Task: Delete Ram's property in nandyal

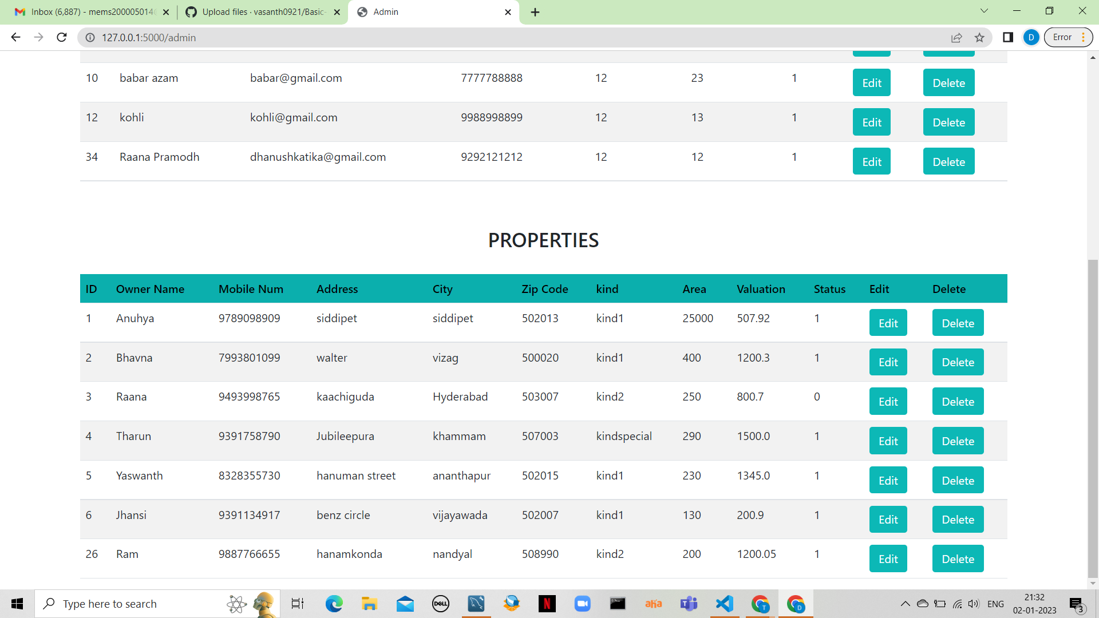Action: (x=957, y=558)
